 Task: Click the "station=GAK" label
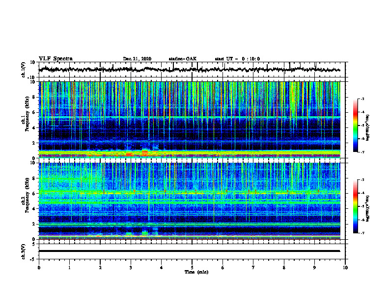pyautogui.click(x=183, y=59)
